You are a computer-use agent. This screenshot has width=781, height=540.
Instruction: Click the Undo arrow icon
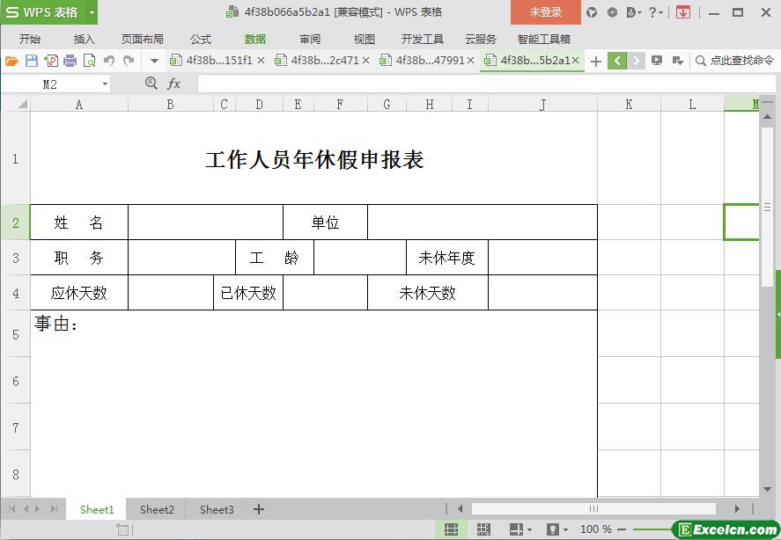[109, 61]
